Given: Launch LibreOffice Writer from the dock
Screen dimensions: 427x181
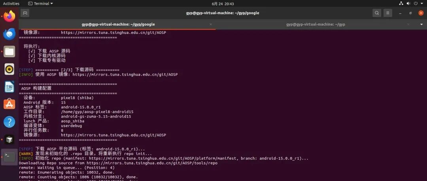Looking at the screenshot, I should [x=9, y=87].
